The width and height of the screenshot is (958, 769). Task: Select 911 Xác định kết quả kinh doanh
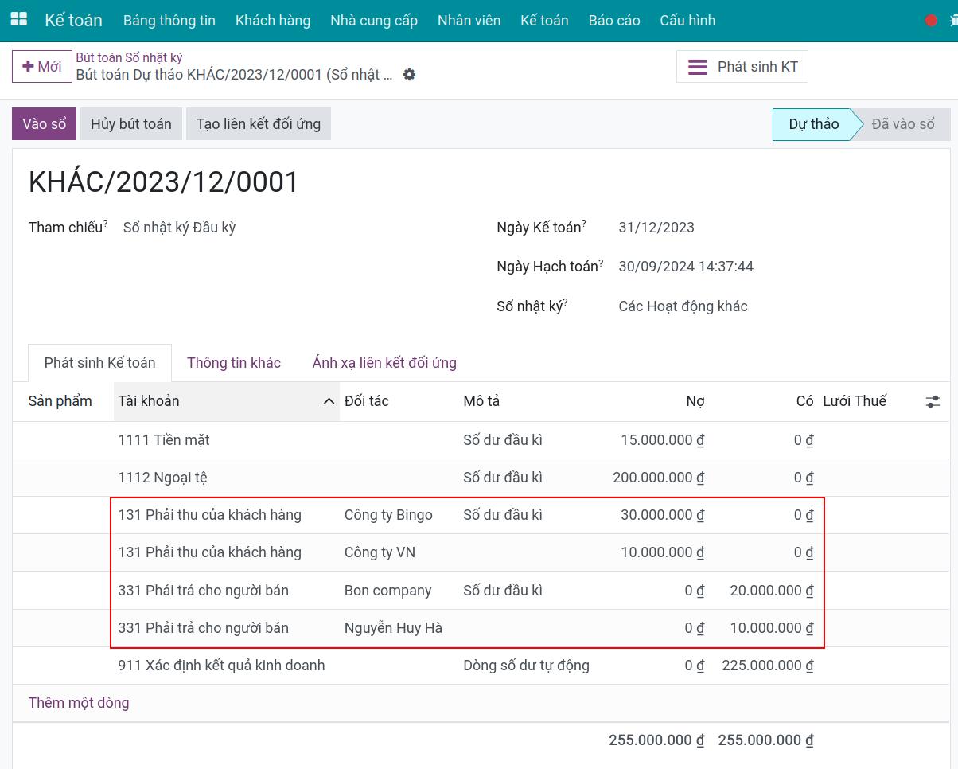click(x=221, y=666)
